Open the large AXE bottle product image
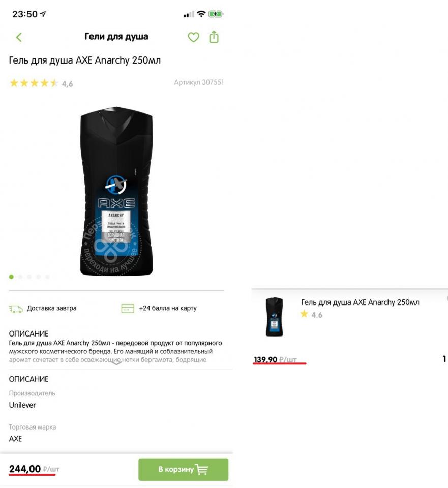Screen dimensions: 448x488 (x=116, y=191)
